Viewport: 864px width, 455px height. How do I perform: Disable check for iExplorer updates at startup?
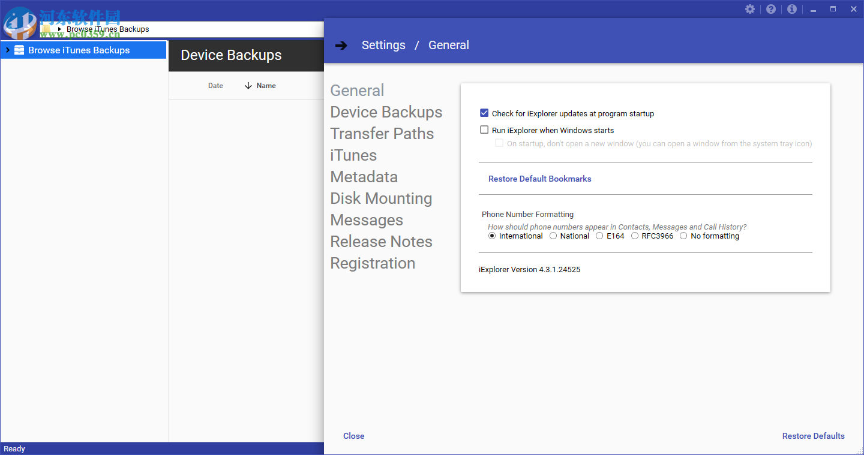tap(484, 113)
